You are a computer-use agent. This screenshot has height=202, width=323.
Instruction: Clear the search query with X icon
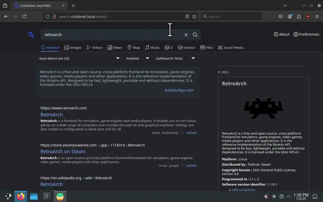coord(186,35)
